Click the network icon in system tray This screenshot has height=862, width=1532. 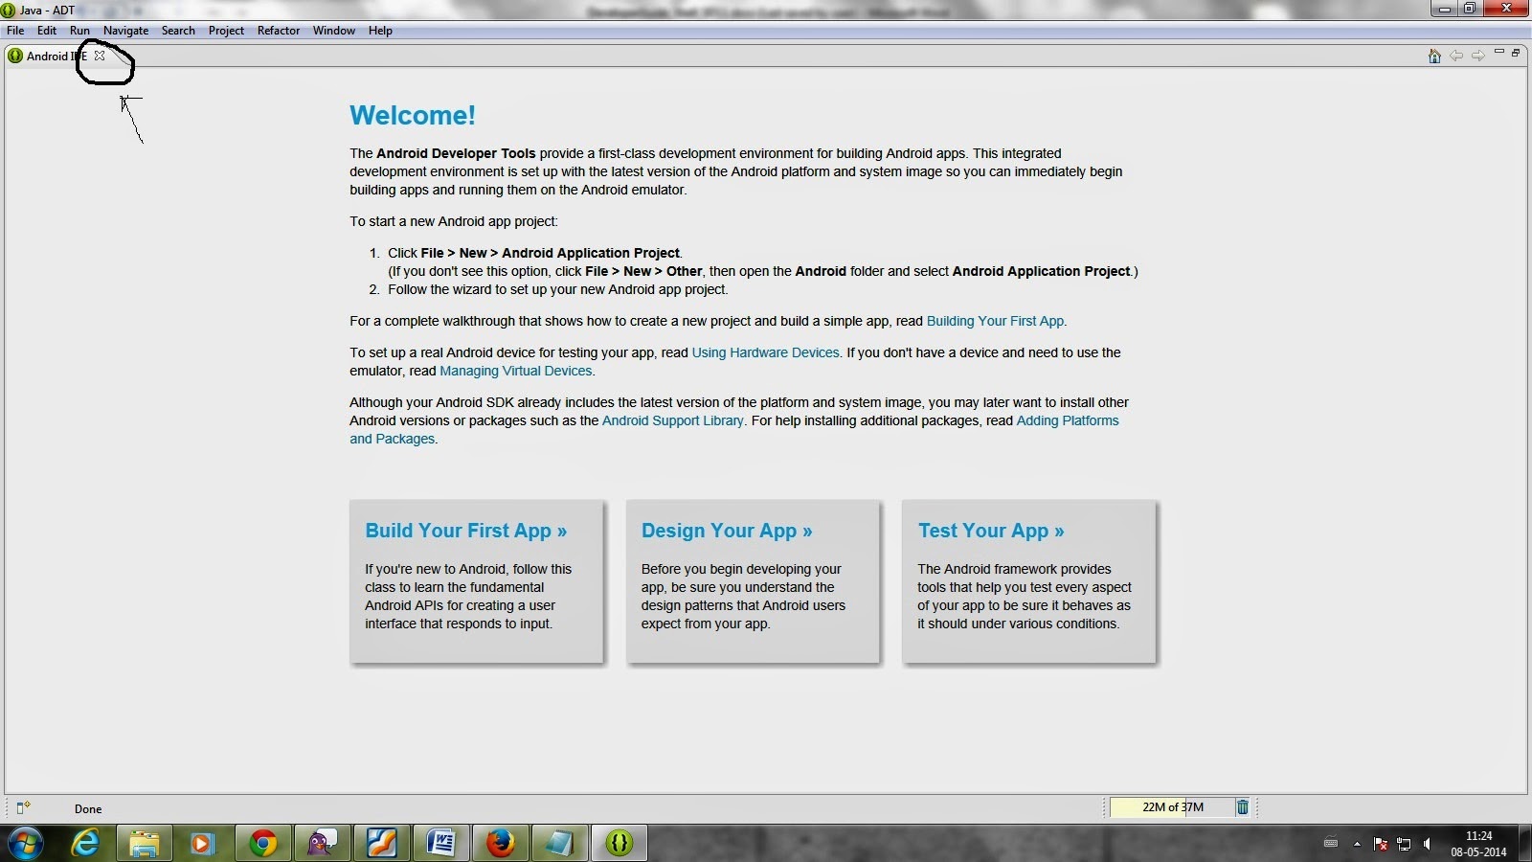[1404, 844]
